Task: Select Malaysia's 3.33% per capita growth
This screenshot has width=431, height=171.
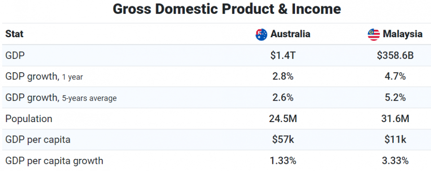Action: 395,161
